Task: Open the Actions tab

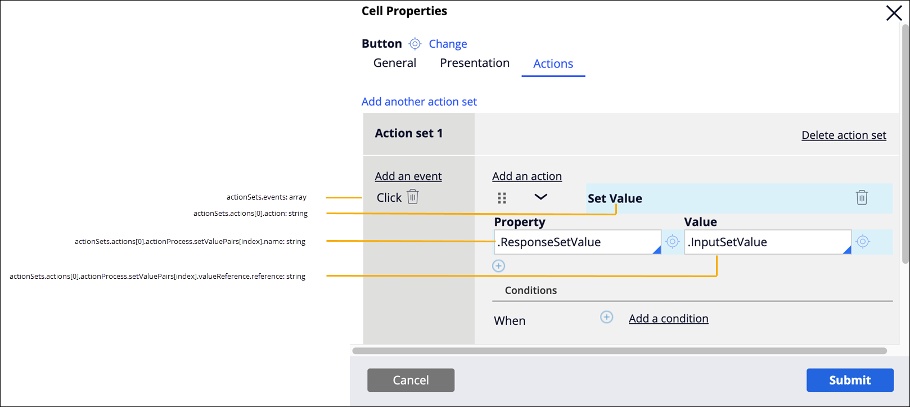Action: click(x=553, y=64)
